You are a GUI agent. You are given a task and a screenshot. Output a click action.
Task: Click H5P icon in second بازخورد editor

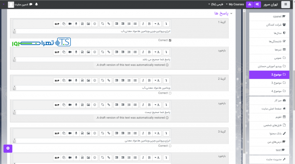[57, 105]
